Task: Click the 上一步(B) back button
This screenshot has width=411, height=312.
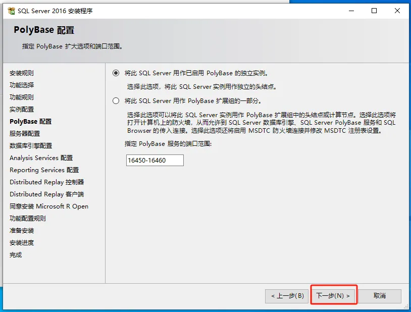Action: pyautogui.click(x=287, y=296)
